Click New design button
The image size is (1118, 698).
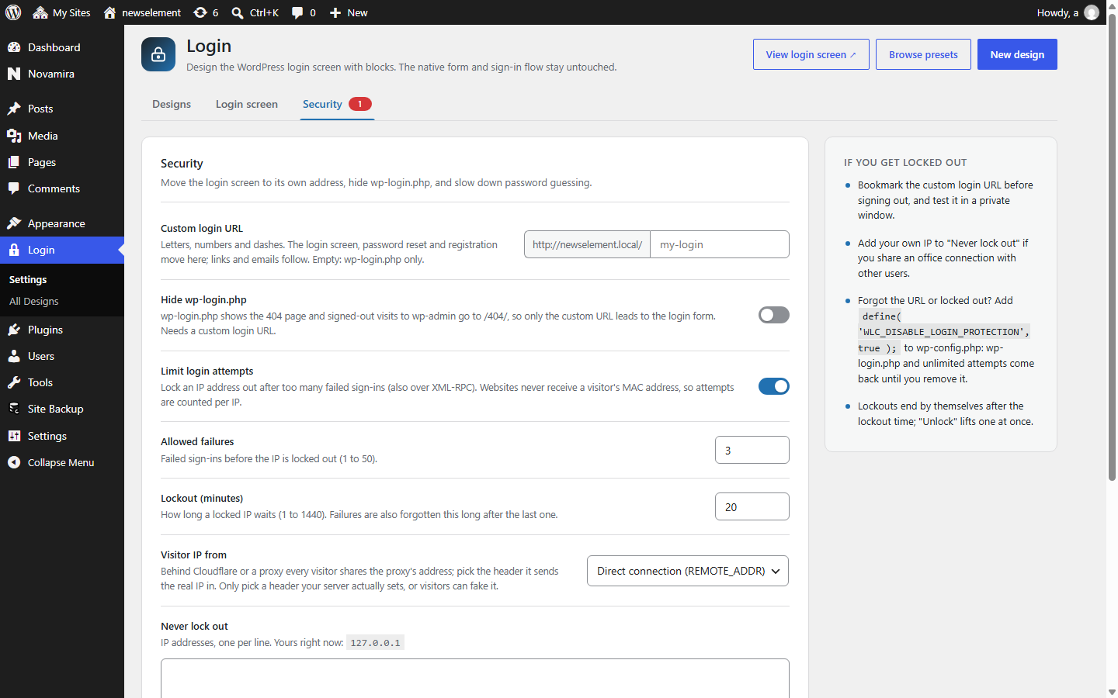1017,54
